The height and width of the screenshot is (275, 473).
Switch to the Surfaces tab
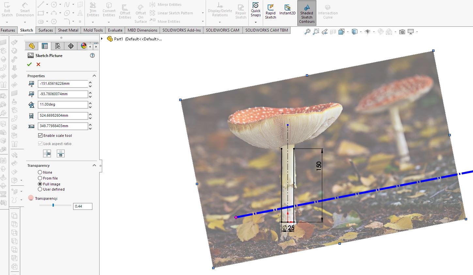point(45,30)
